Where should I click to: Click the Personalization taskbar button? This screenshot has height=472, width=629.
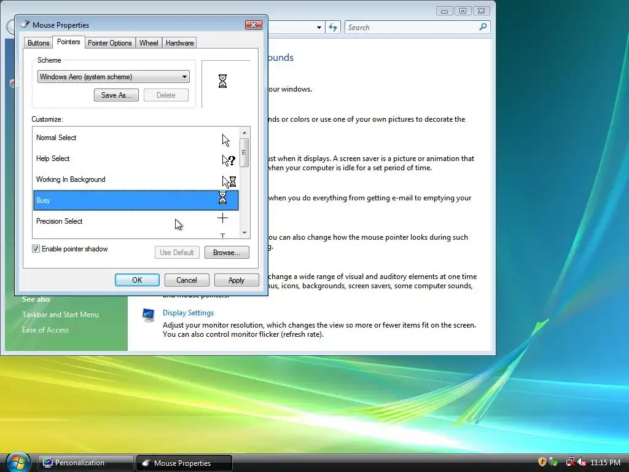coord(85,463)
